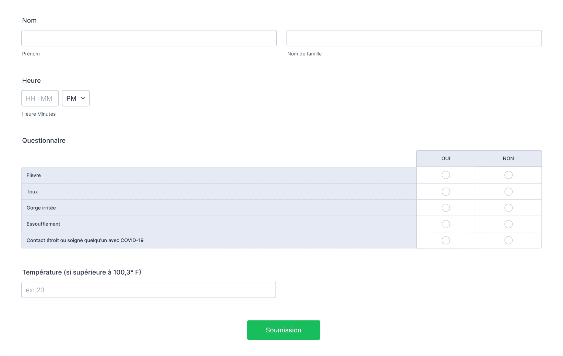Pick NON for COVID-19 contact row

(508, 240)
